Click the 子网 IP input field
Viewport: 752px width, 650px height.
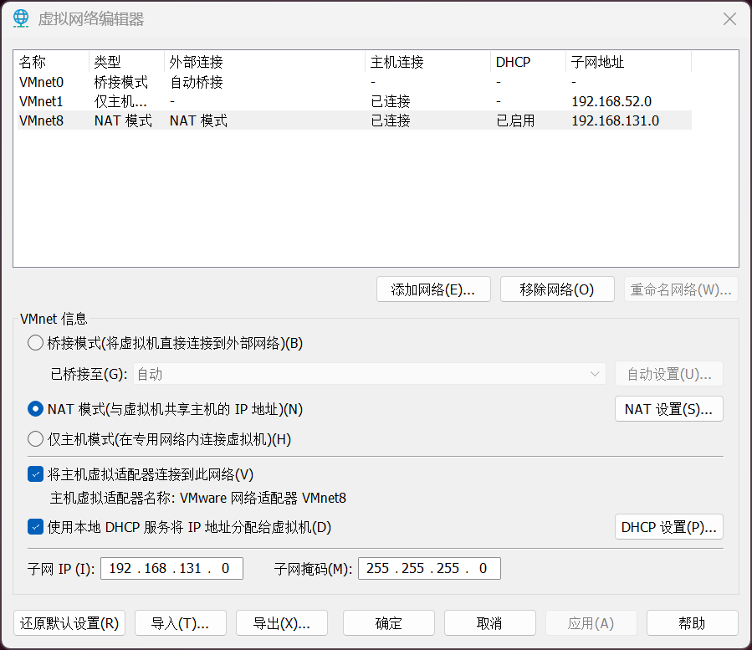point(171,569)
